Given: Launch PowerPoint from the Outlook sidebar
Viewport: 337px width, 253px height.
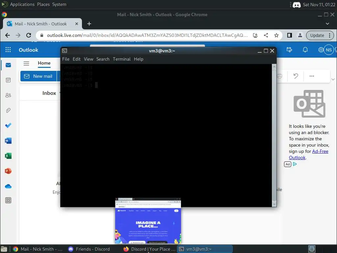Looking at the screenshot, I should point(8,171).
